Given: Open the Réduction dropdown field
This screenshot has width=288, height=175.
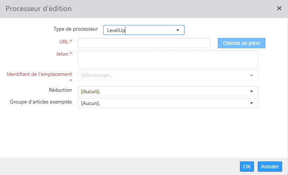Looking at the screenshot, I should [168, 91].
